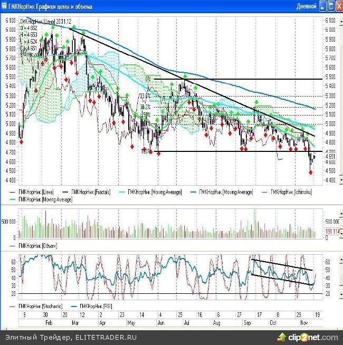Click the Nov label on time axis
Image resolution: width=343 pixels, height=345 pixels.
[x=304, y=321]
